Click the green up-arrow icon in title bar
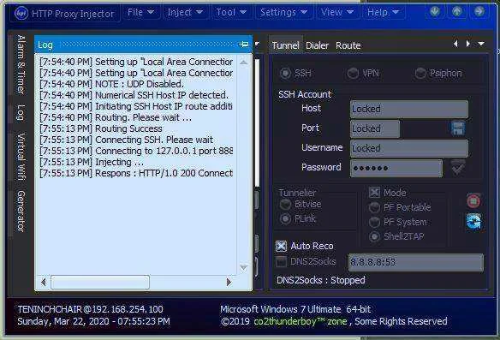The width and height of the screenshot is (500, 340). click(x=456, y=11)
